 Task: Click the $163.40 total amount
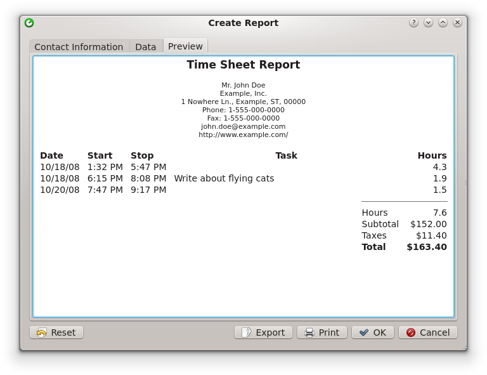(x=427, y=247)
